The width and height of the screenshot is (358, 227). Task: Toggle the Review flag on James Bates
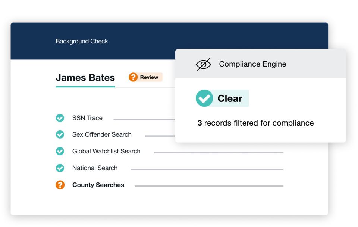145,77
